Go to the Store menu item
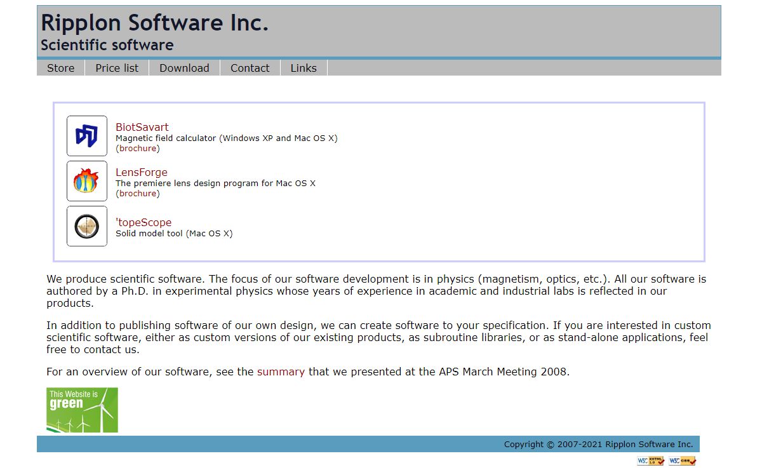 click(x=61, y=68)
